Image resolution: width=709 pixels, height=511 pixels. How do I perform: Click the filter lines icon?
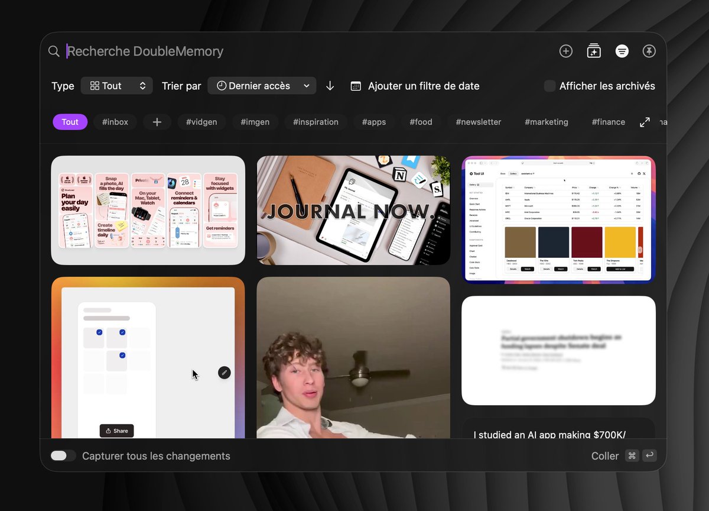pos(622,51)
